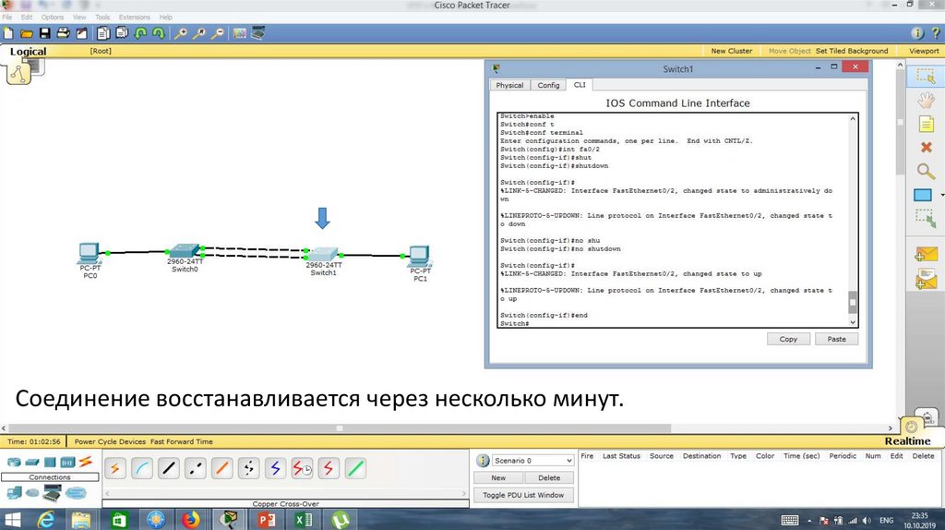Select Switches device category

[x=32, y=463]
